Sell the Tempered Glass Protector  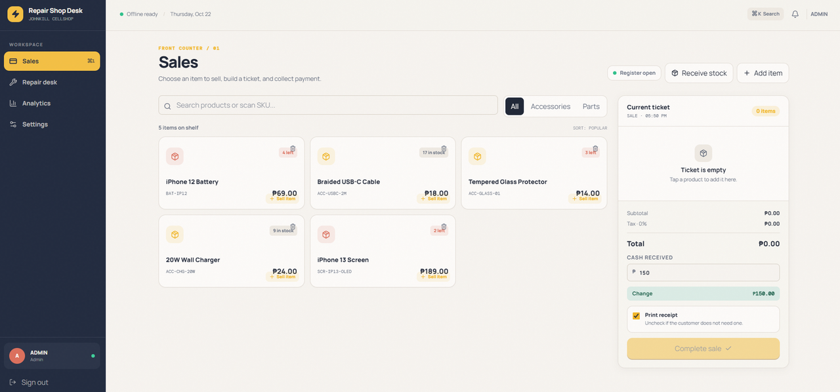click(585, 199)
